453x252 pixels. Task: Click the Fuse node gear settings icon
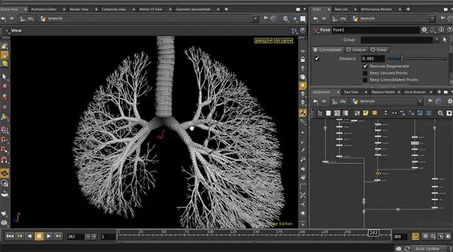[x=425, y=30]
